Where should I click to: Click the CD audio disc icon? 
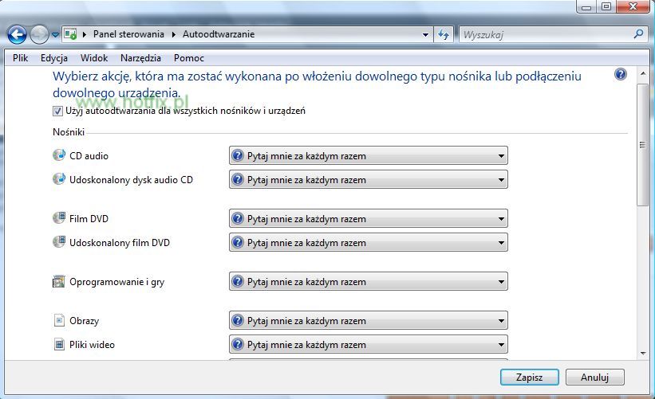(x=59, y=156)
